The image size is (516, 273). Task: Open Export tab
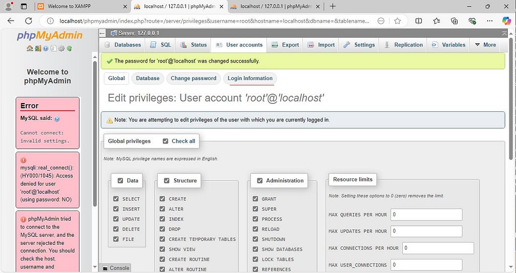[285, 45]
